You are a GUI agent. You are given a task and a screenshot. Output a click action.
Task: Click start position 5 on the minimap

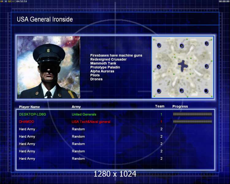tap(159, 45)
